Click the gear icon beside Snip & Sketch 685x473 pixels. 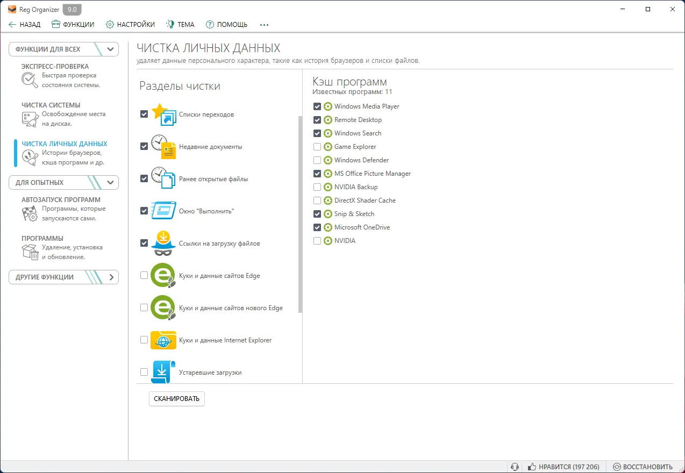(x=328, y=214)
